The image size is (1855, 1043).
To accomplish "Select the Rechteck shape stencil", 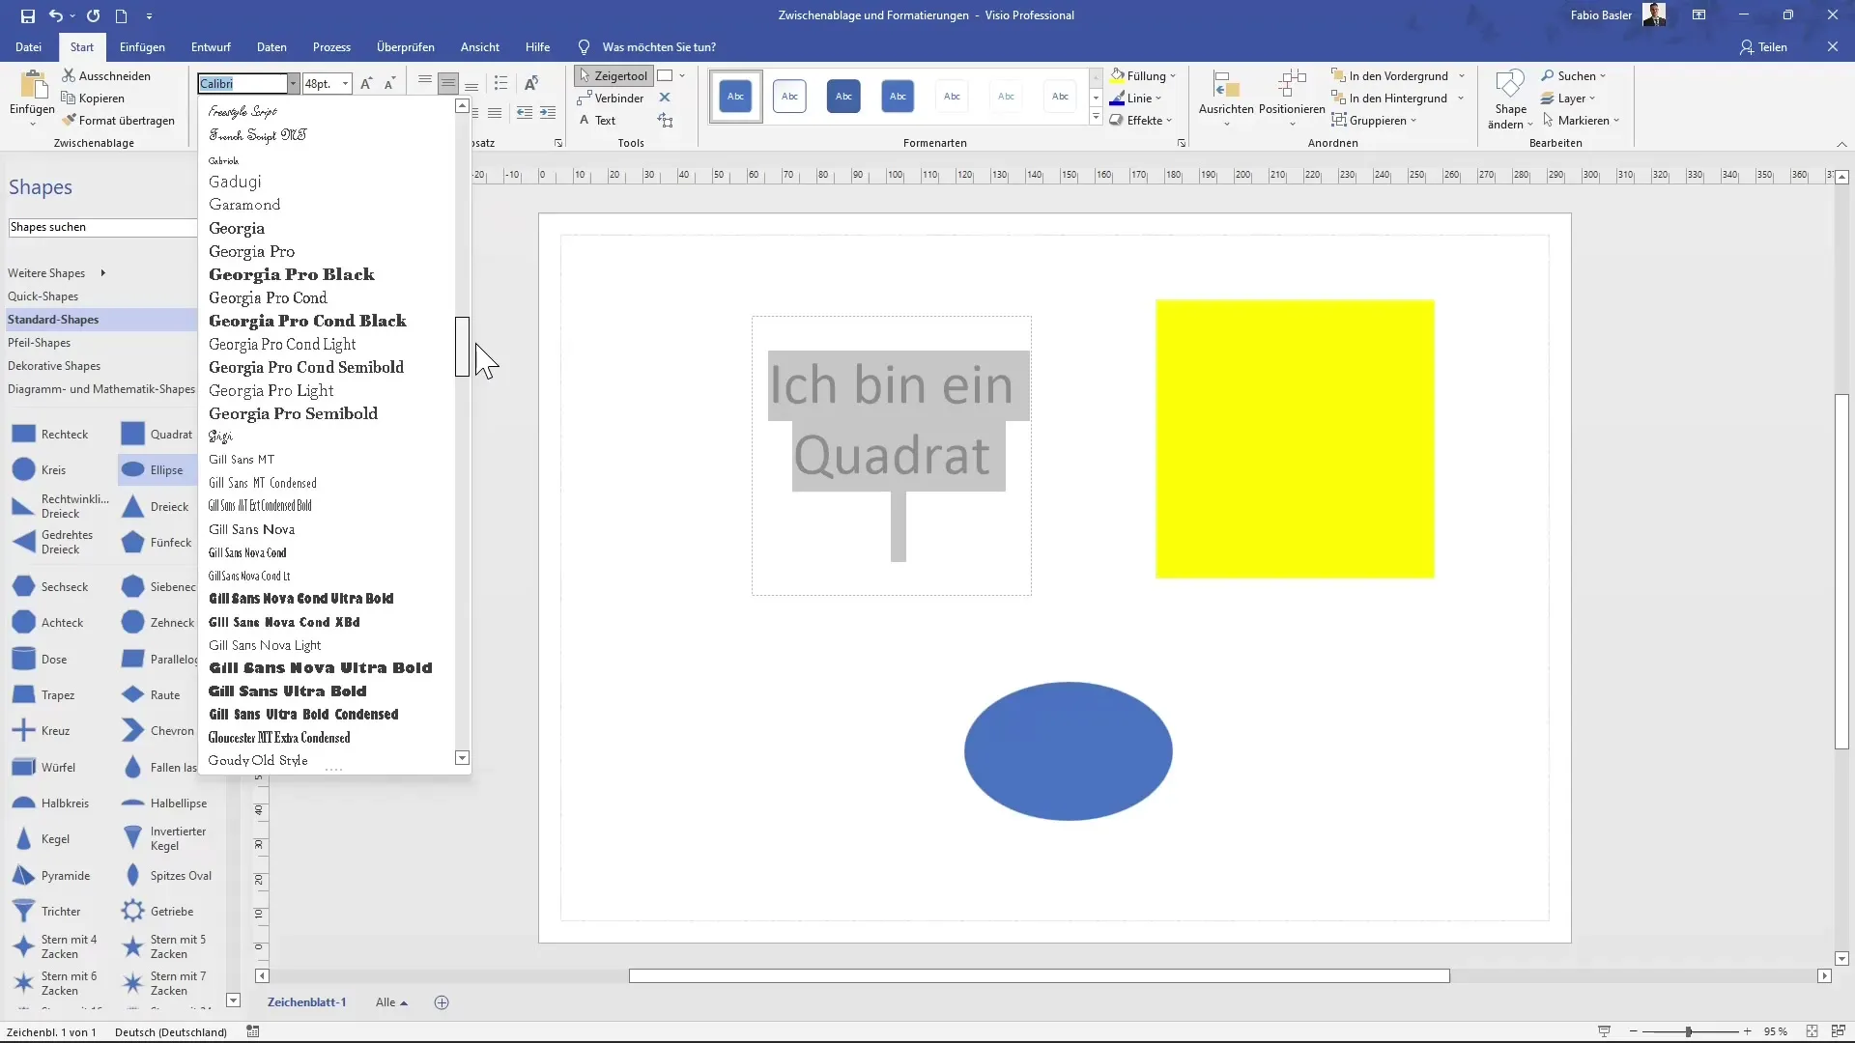I will [50, 435].
